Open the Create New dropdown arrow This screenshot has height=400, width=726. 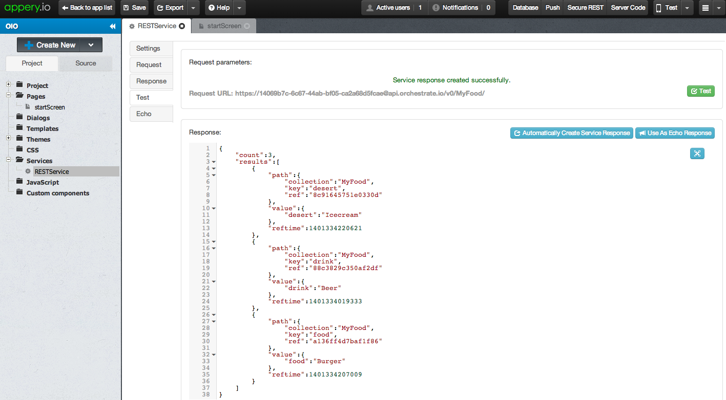coord(91,45)
